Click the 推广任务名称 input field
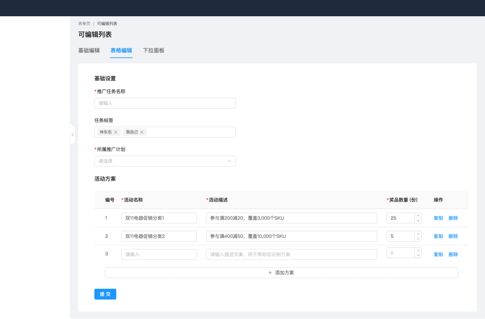Image resolution: width=485 pixels, height=319 pixels. 165,102
